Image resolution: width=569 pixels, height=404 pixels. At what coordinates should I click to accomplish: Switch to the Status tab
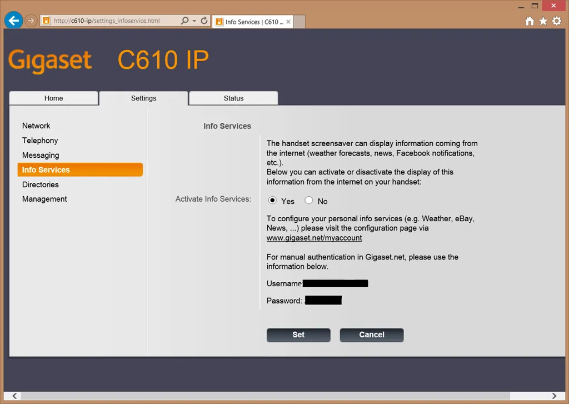[233, 98]
